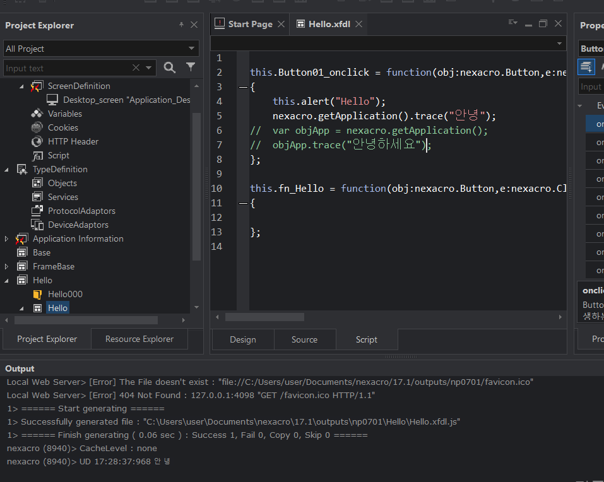The height and width of the screenshot is (482, 604).
Task: Select ProtocolAdaptors in the tree
Action: click(81, 211)
